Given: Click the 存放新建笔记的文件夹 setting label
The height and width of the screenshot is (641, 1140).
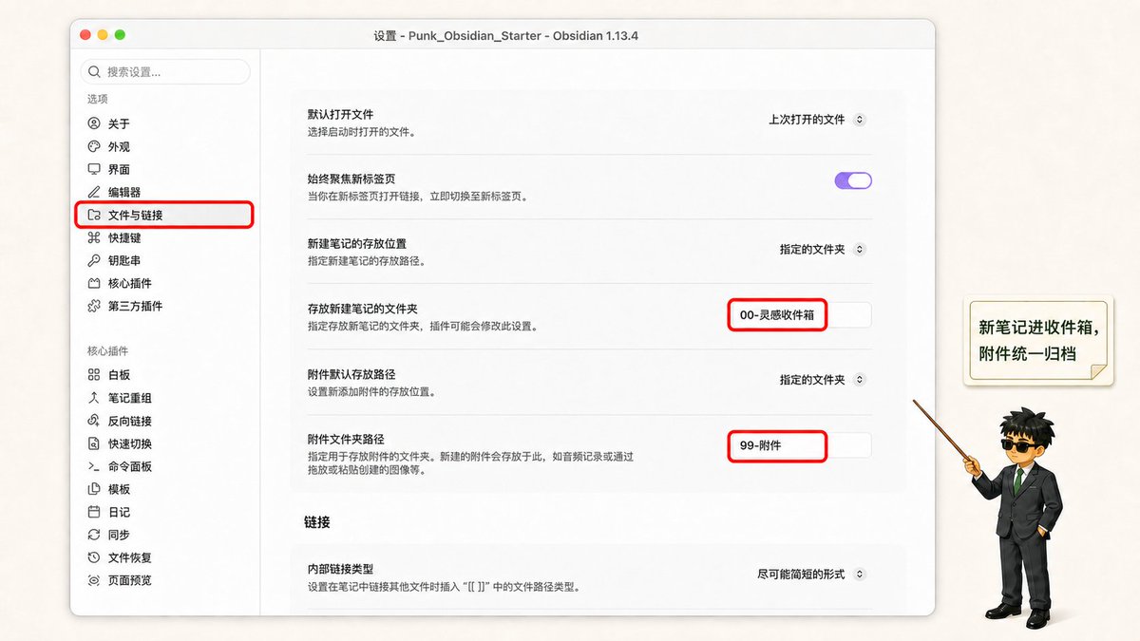Looking at the screenshot, I should click(x=362, y=309).
